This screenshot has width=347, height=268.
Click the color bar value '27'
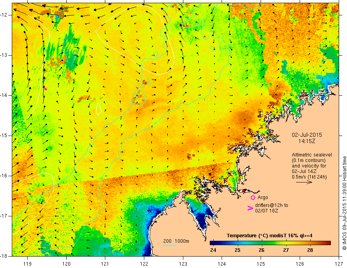click(286, 250)
